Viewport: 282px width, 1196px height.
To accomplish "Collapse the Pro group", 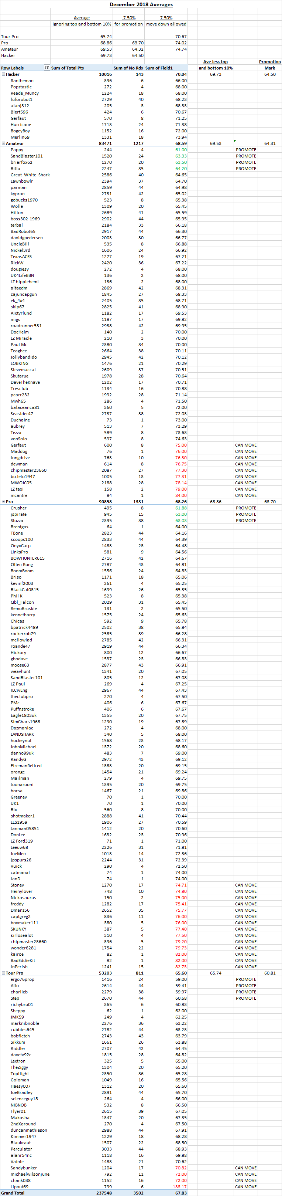I will click(3, 502).
